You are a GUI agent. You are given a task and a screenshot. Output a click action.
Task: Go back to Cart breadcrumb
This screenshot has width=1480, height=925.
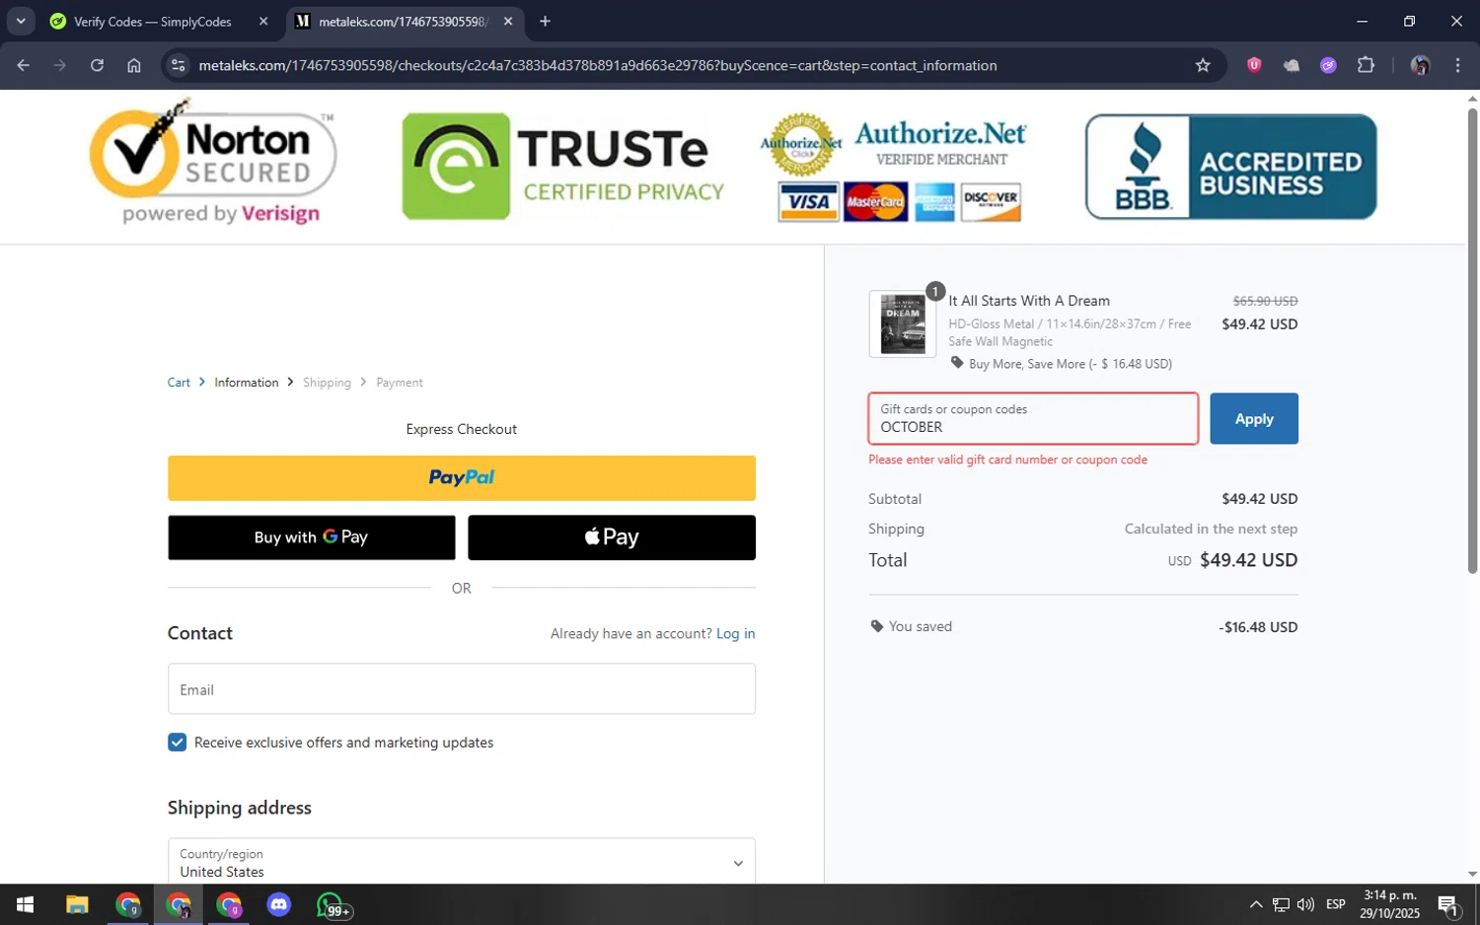(179, 382)
